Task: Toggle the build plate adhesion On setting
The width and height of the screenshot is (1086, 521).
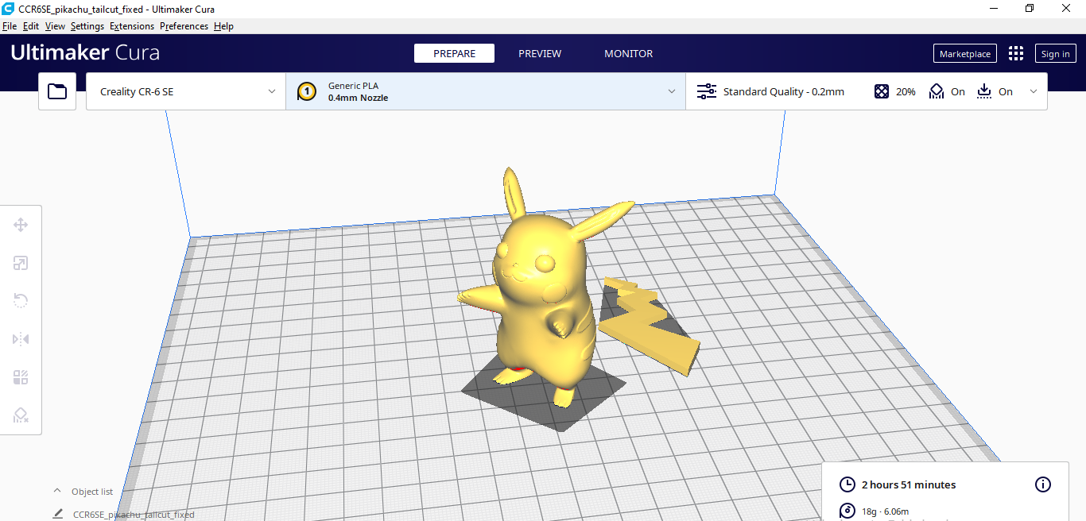Action: click(x=995, y=91)
